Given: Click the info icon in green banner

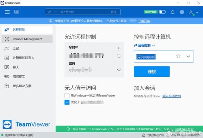Looking at the screenshot, I should pyautogui.click(x=68, y=129).
